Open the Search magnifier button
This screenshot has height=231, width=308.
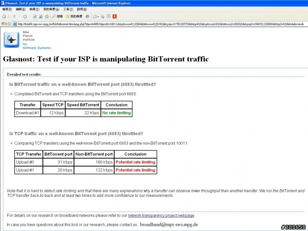click(57, 16)
